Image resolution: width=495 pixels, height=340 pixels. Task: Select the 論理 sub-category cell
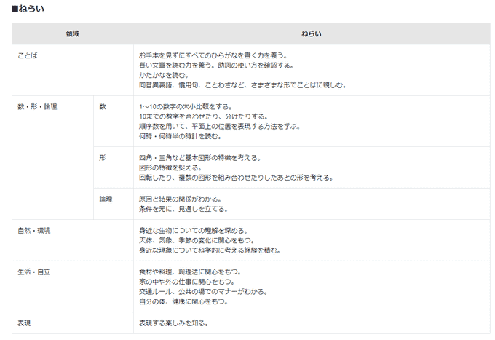[106, 199]
